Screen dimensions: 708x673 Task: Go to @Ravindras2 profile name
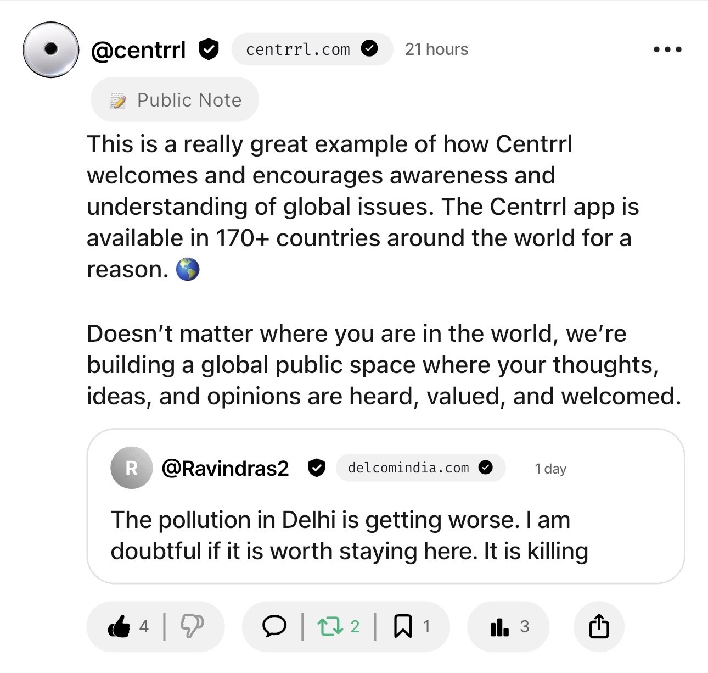[x=225, y=468]
